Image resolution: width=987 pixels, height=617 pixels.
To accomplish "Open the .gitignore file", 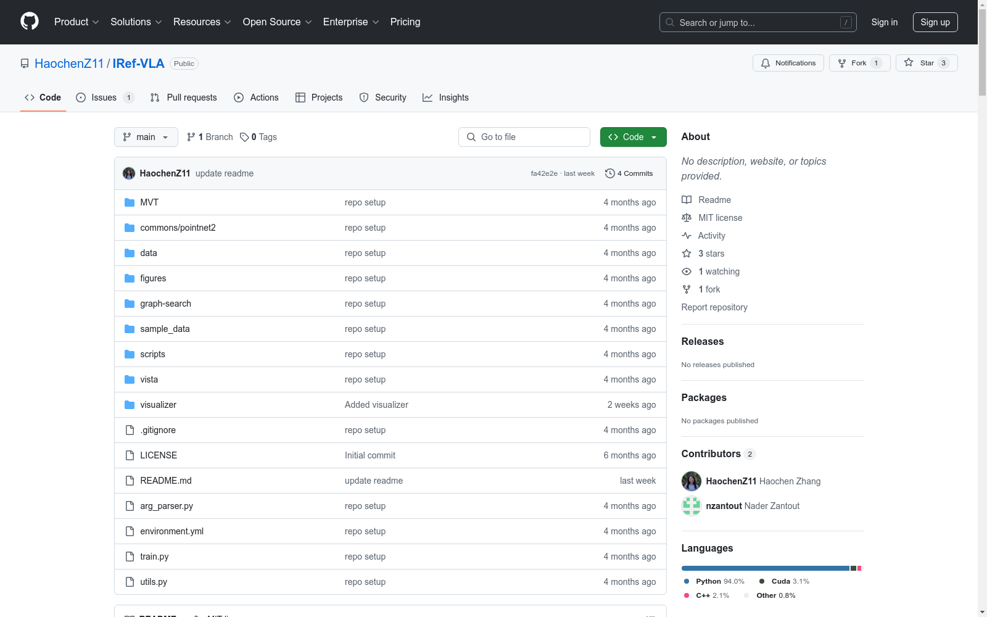I will pos(158,430).
